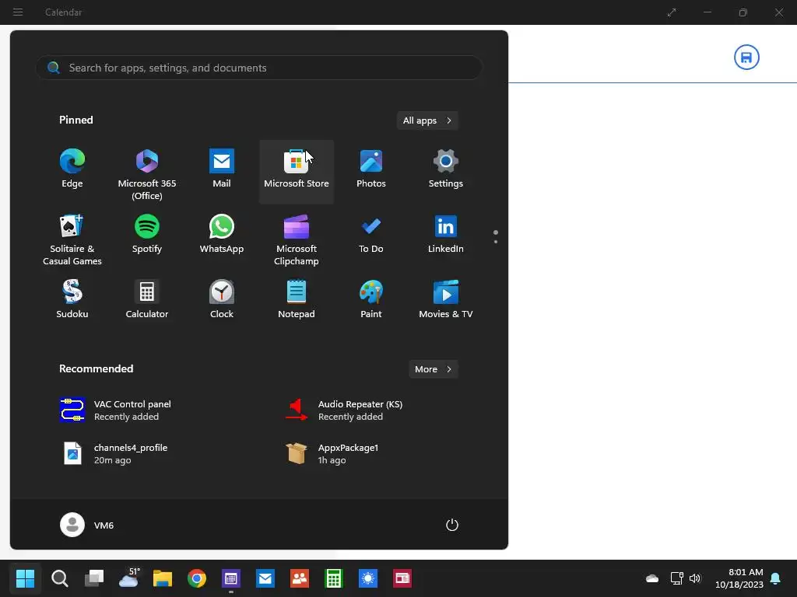797x597 pixels.
Task: Click the save icon in Calendar
Action: point(746,58)
